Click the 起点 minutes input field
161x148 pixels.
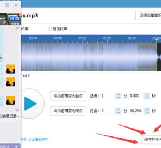point(108,96)
